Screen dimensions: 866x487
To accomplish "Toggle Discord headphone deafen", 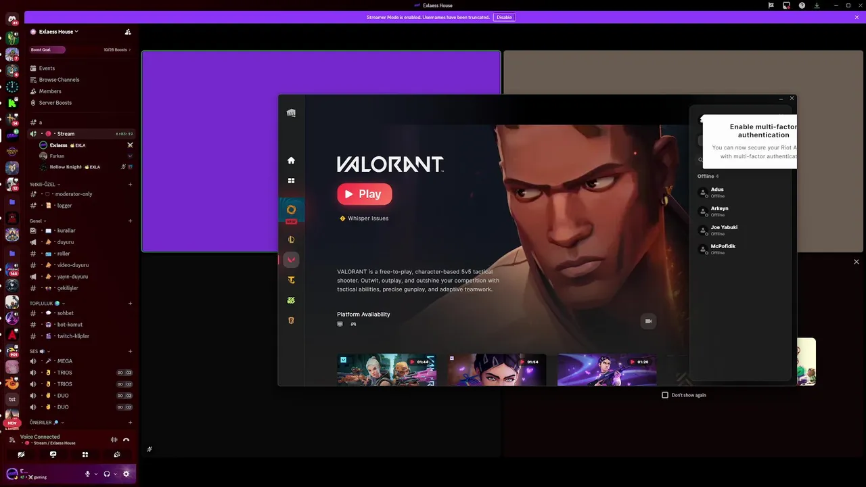I will click(107, 474).
